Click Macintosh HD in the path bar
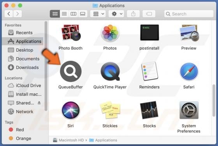Screen dimensions: 218x146 (x=69, y=140)
